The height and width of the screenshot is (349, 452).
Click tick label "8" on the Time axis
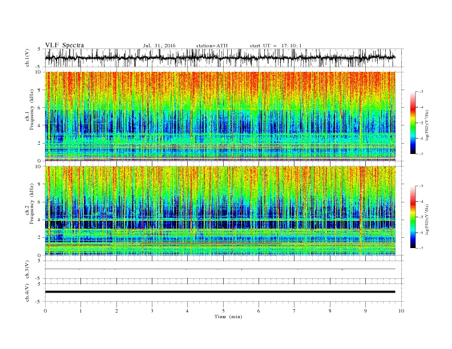(330, 311)
